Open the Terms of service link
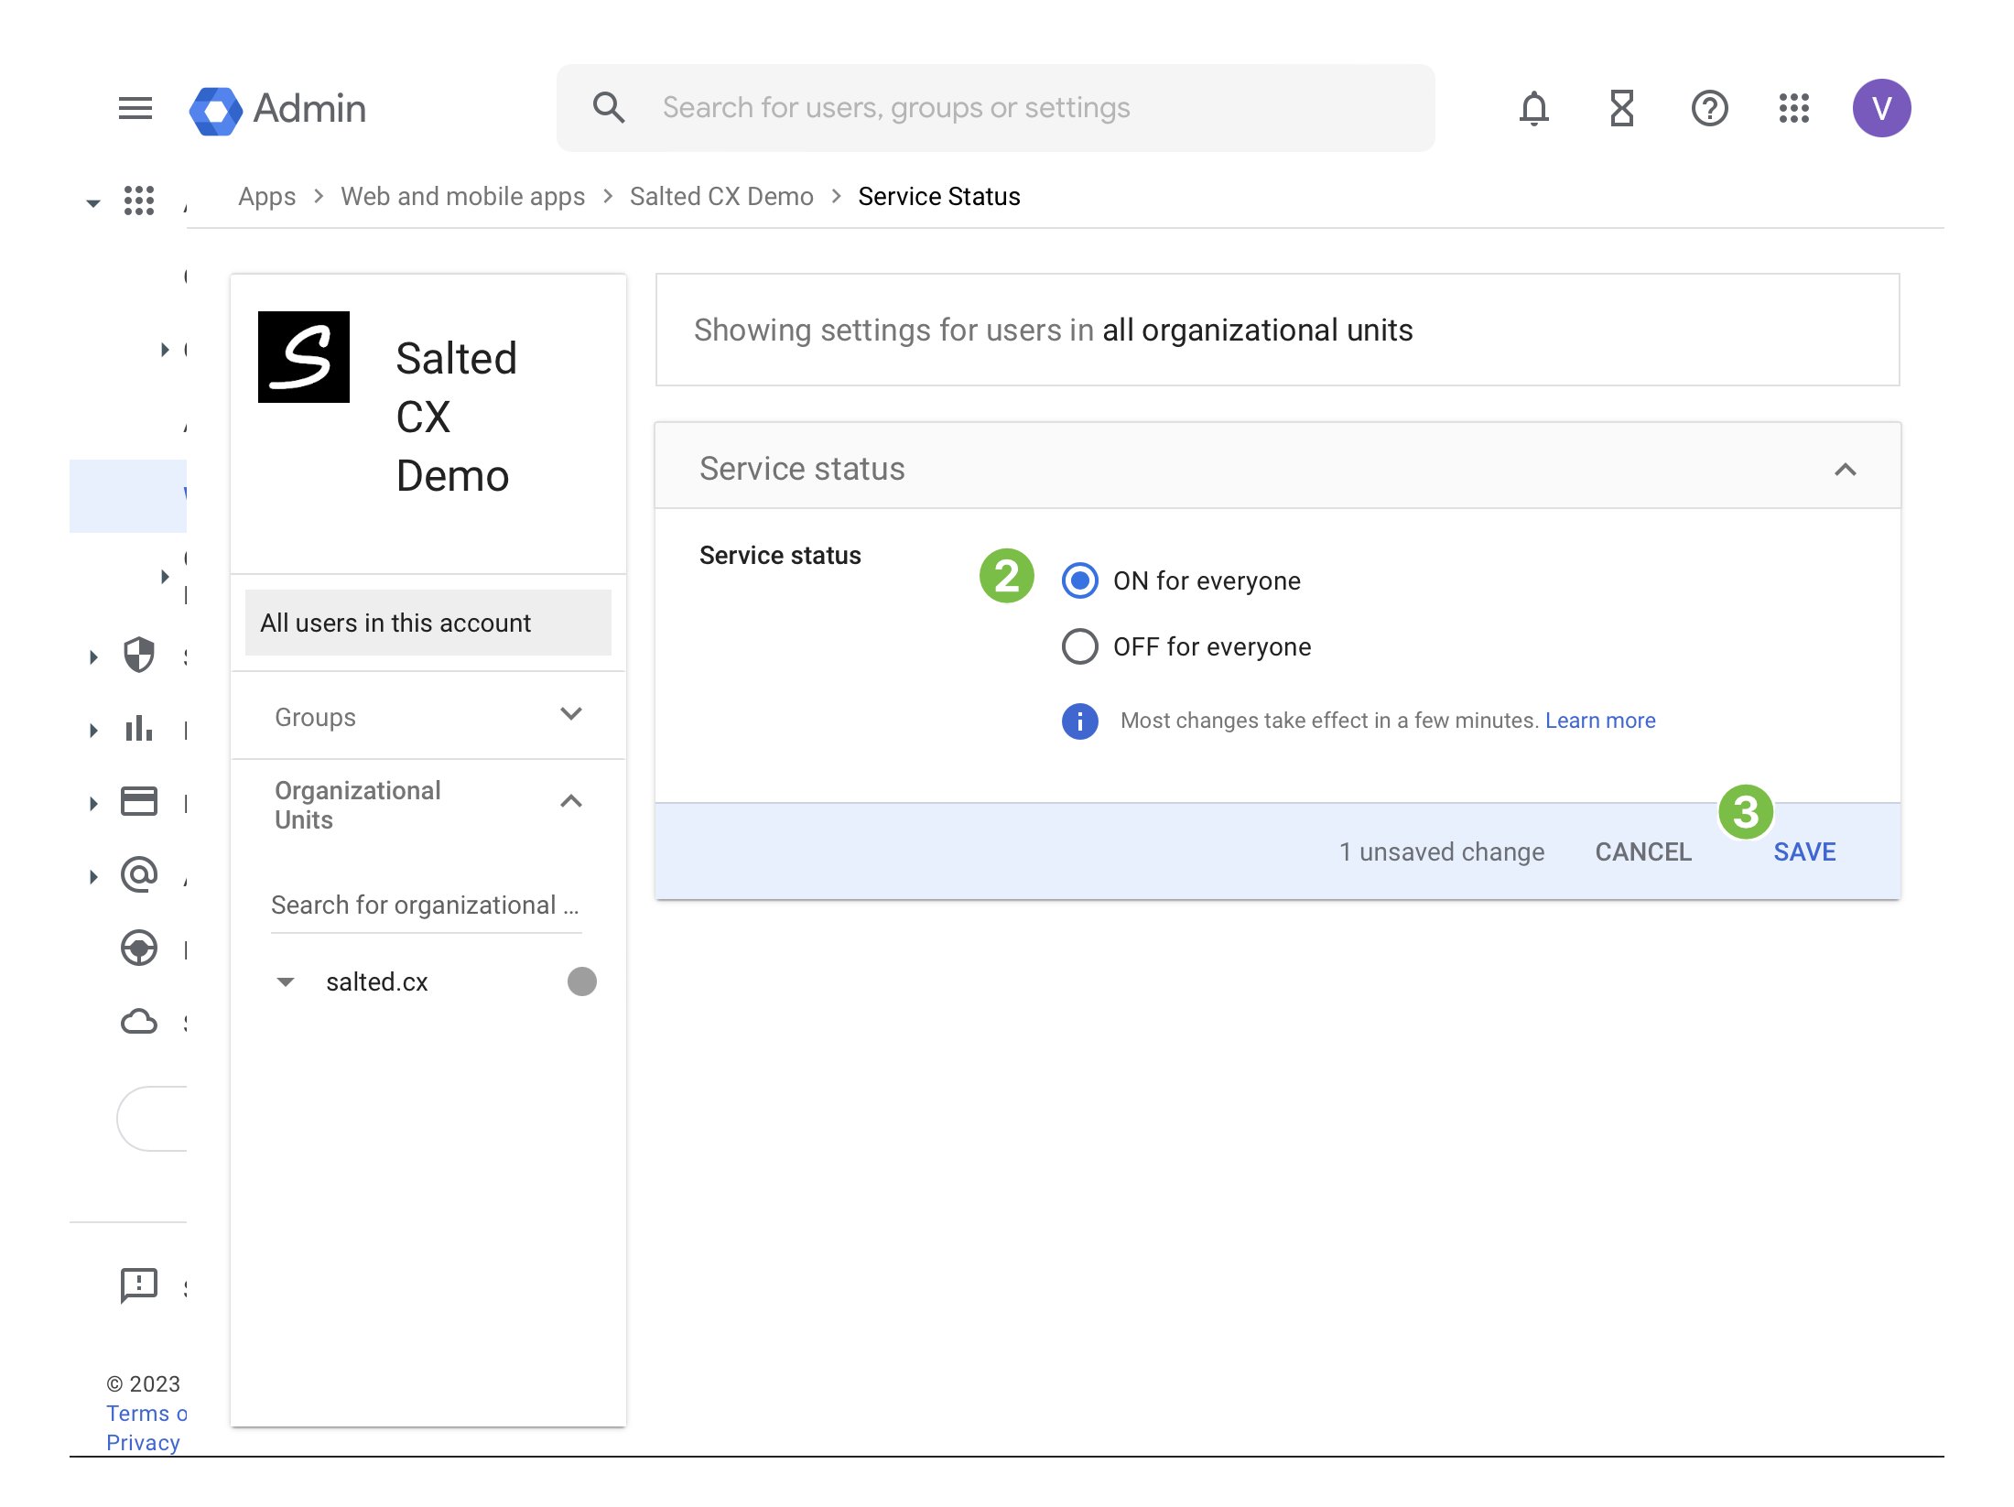2014x1507 pixels. (x=146, y=1413)
